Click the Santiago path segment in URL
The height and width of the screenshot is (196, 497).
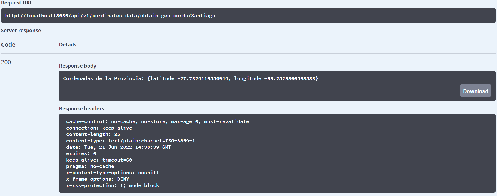point(204,16)
